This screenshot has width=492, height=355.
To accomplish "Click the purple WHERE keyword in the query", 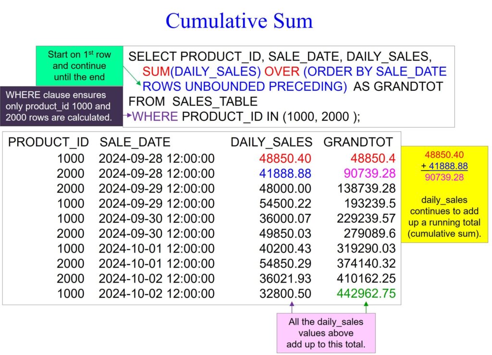I will (155, 116).
